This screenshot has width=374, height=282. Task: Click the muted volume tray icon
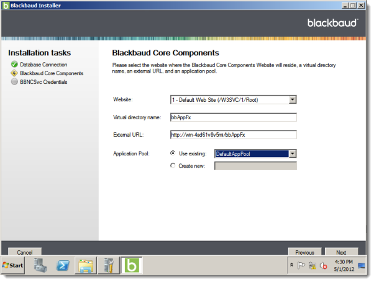pyautogui.click(x=324, y=265)
